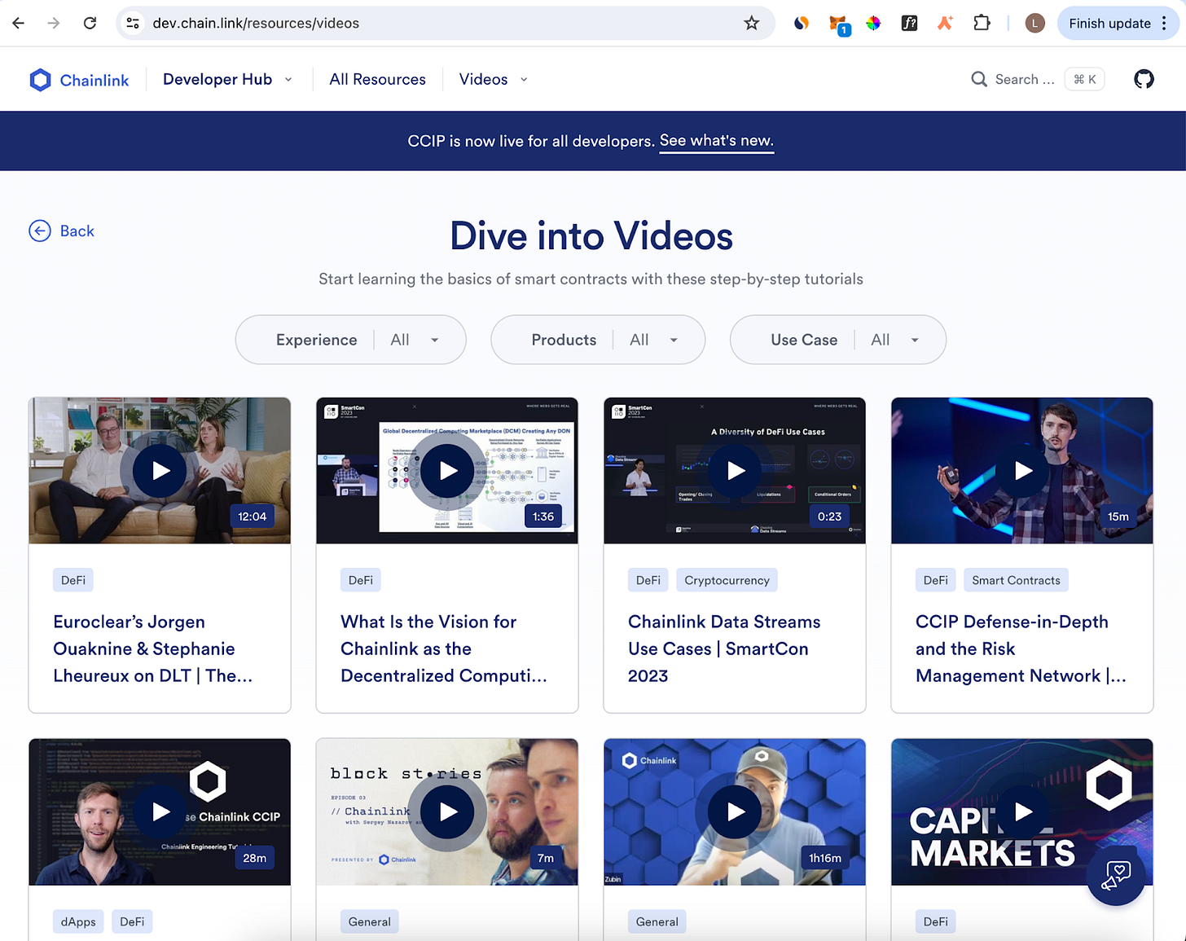Go to All Resources
The height and width of the screenshot is (941, 1186).
tap(377, 79)
